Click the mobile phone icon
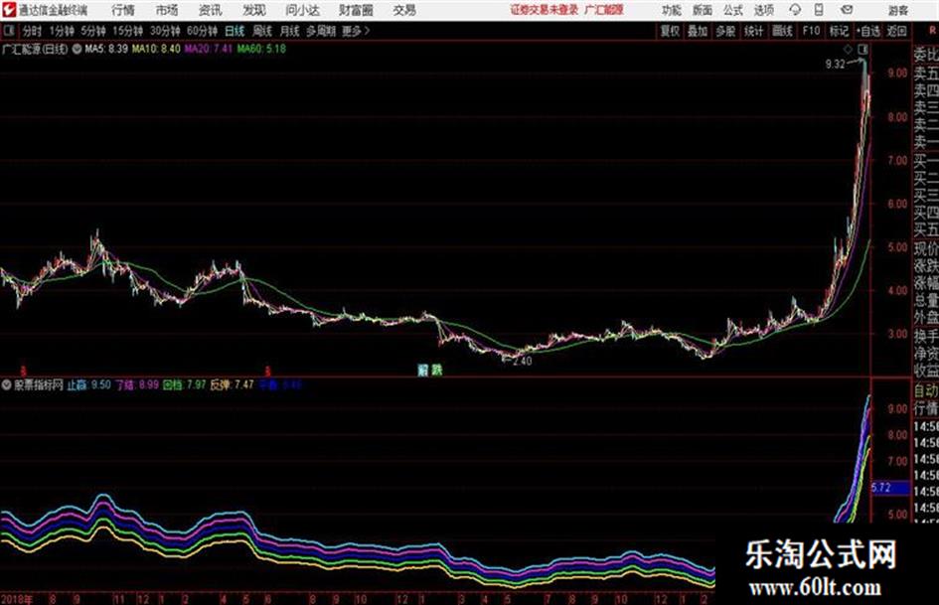The width and height of the screenshot is (939, 605). 819,10
